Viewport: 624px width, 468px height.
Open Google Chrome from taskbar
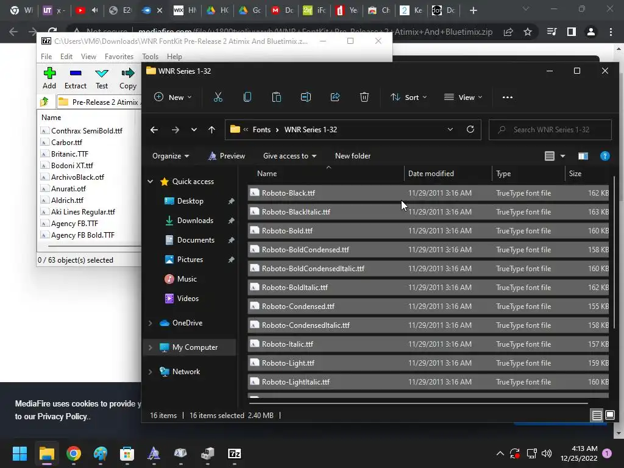74,453
